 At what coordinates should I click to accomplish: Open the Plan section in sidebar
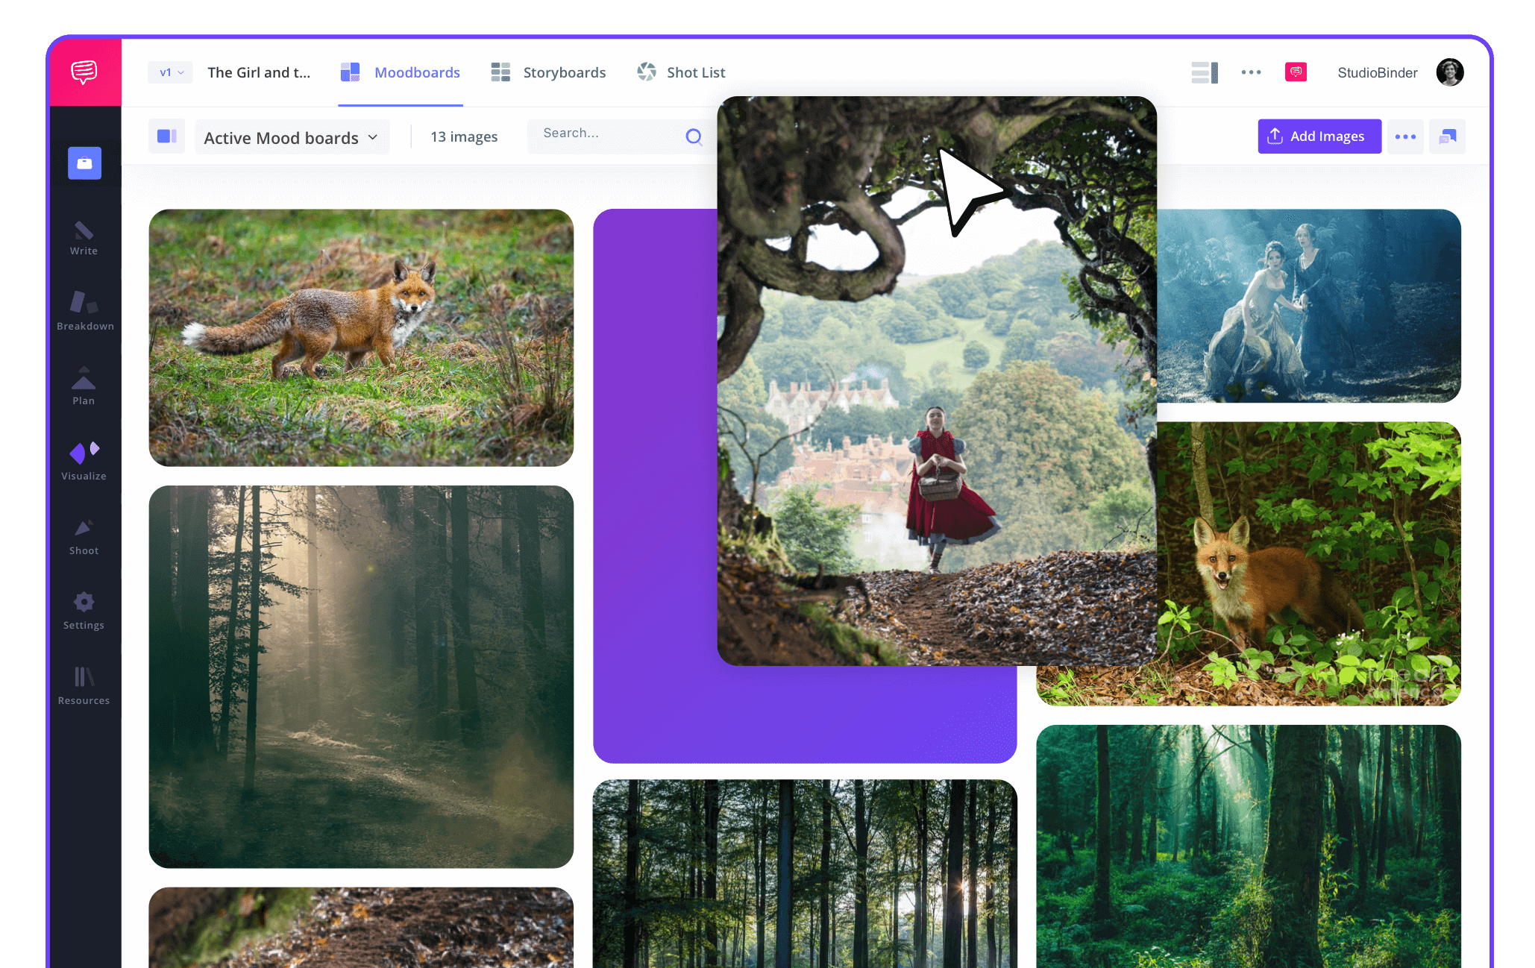[84, 386]
